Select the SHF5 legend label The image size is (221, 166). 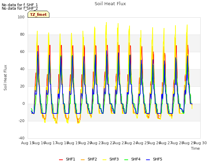[157, 159]
